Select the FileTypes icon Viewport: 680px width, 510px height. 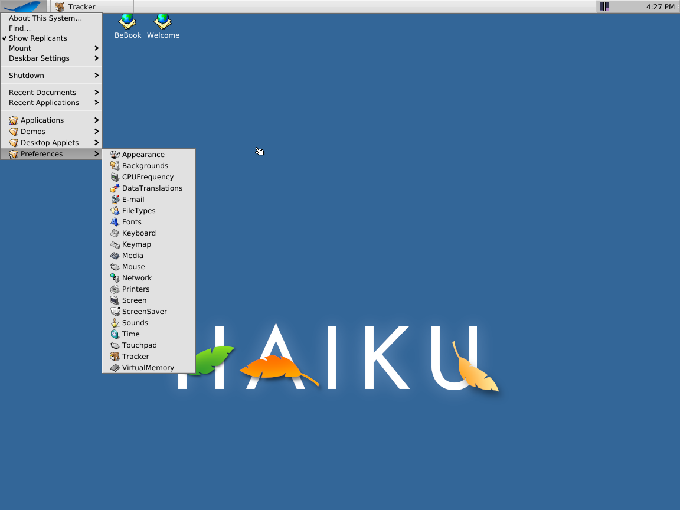(x=115, y=211)
